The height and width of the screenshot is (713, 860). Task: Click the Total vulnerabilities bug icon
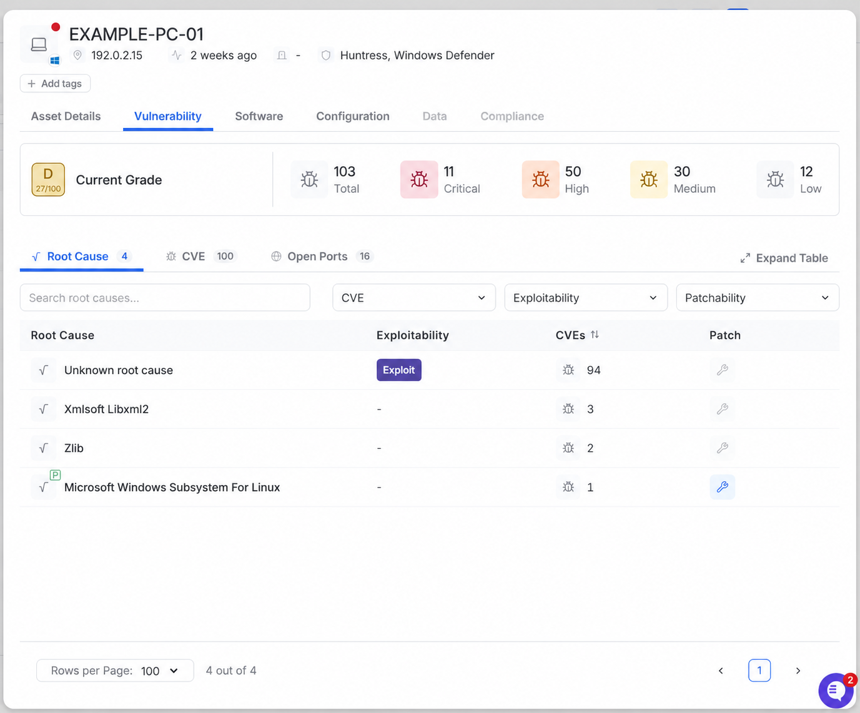[309, 179]
